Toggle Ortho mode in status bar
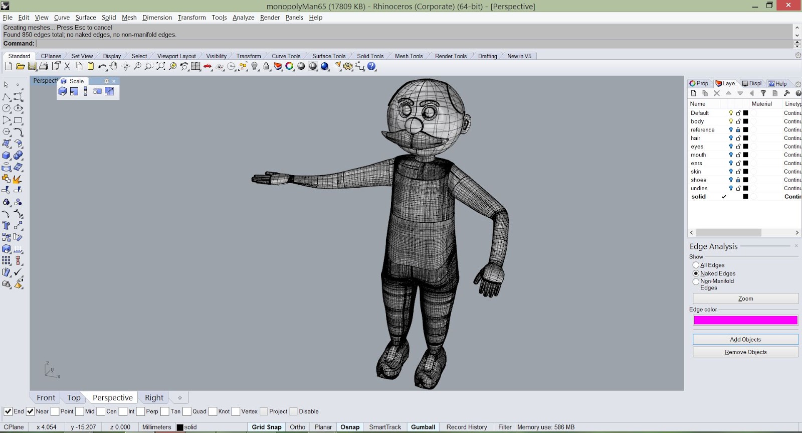This screenshot has height=433, width=802. (x=297, y=427)
